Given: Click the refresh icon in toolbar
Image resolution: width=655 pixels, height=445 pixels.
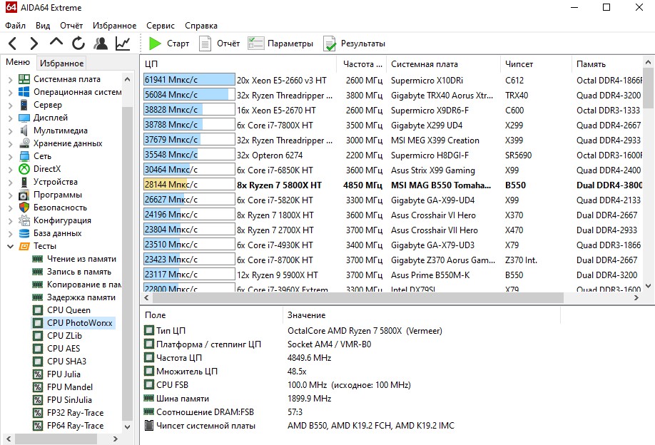Looking at the screenshot, I should pos(78,43).
